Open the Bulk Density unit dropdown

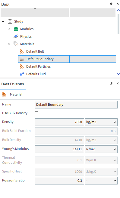[x=101, y=140]
